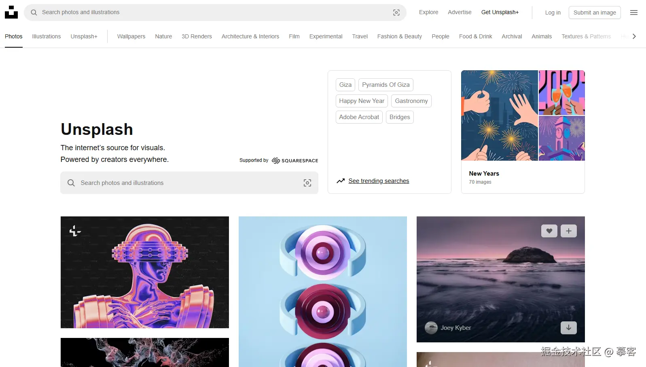Open the Film category
This screenshot has width=646, height=367.
[294, 36]
